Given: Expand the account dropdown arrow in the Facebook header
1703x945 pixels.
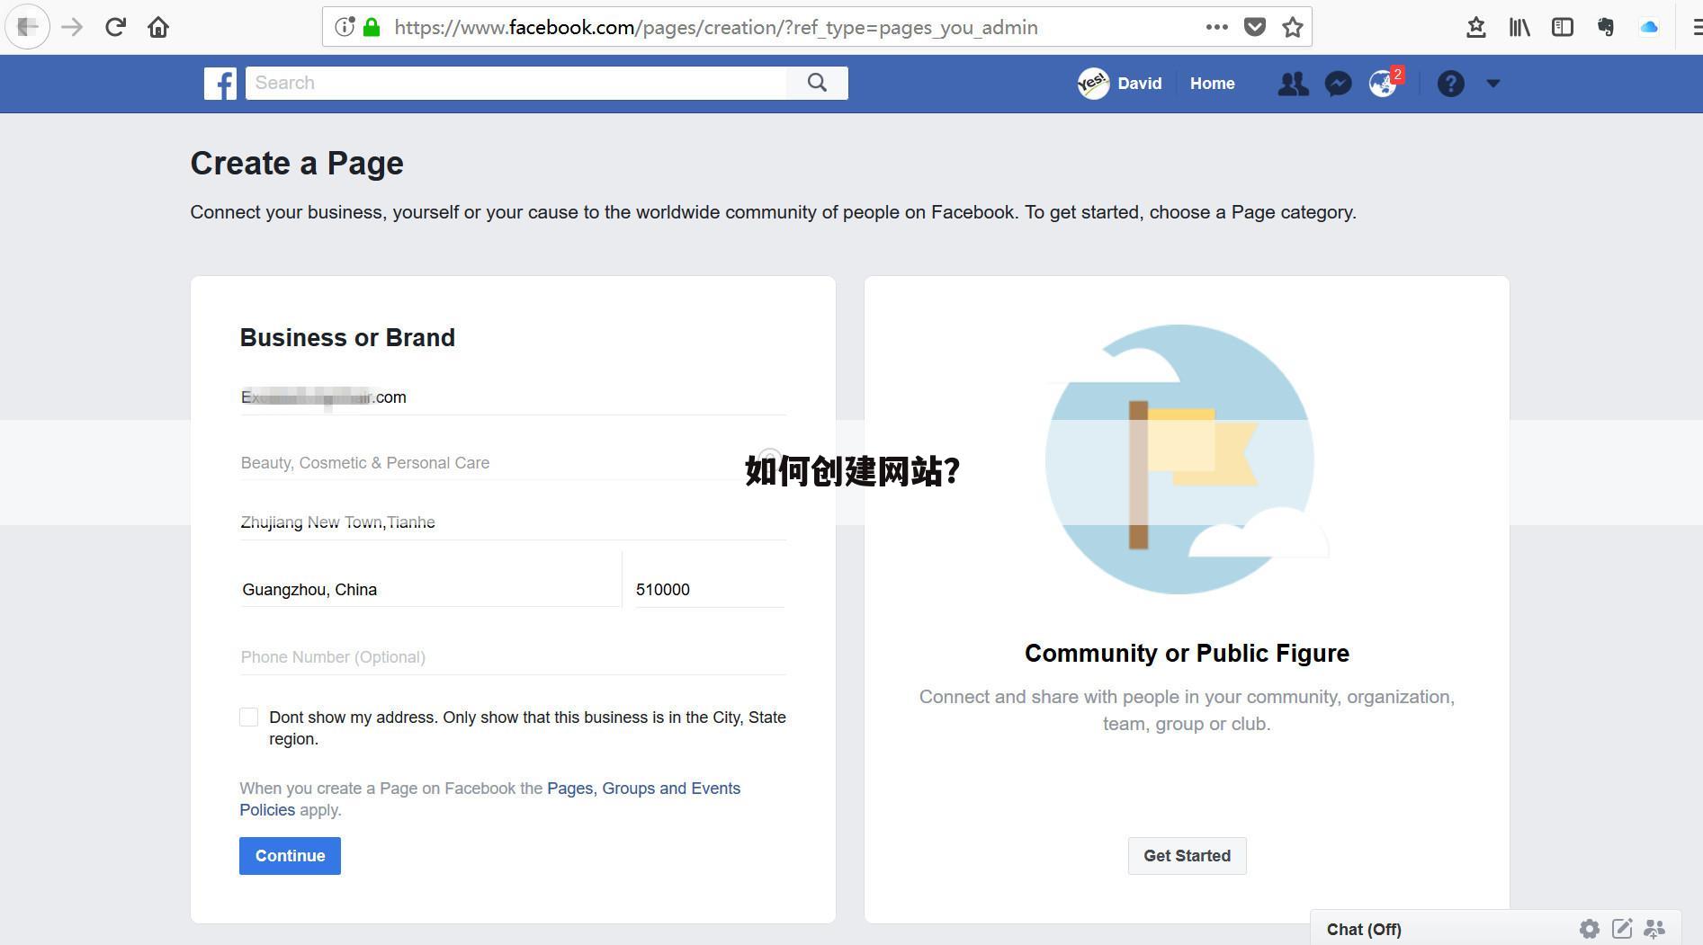Looking at the screenshot, I should [1492, 84].
